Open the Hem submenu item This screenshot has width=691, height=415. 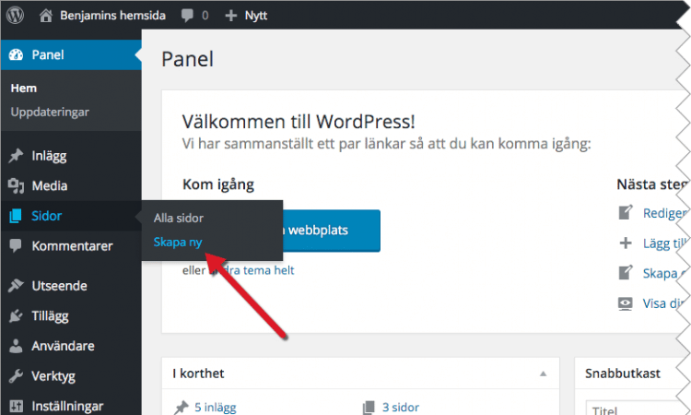(x=24, y=89)
